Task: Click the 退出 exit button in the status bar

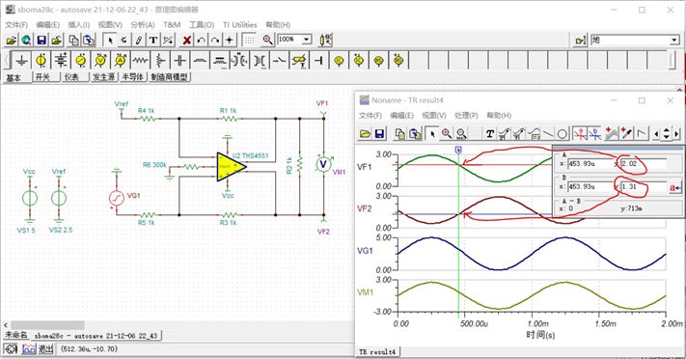Action: click(x=45, y=349)
